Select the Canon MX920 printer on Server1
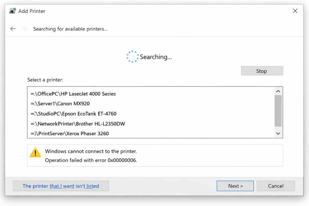The height and width of the screenshot is (206, 309). [x=60, y=104]
